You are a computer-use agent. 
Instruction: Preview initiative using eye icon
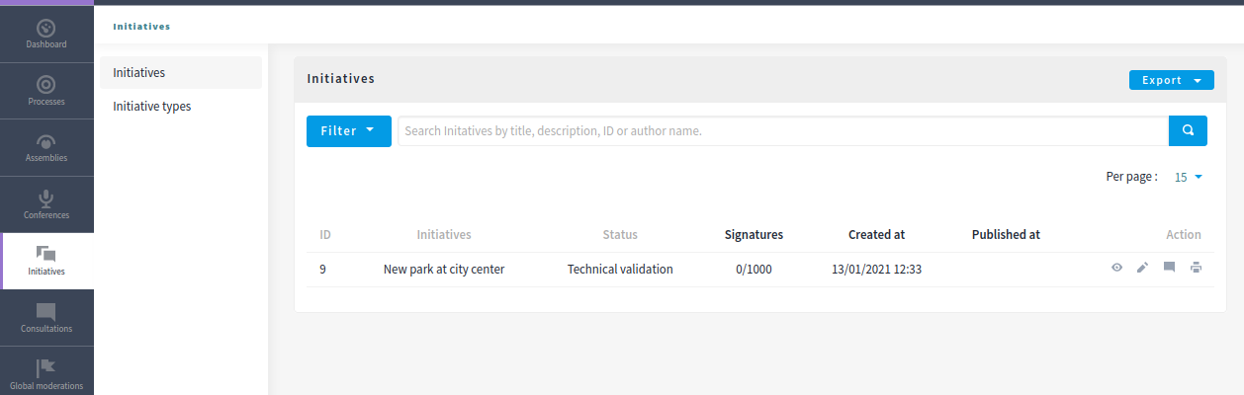point(1116,268)
